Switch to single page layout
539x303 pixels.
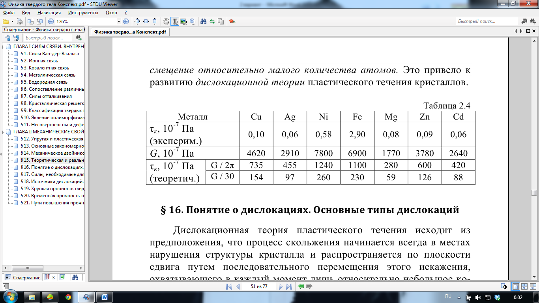[x=516, y=286]
